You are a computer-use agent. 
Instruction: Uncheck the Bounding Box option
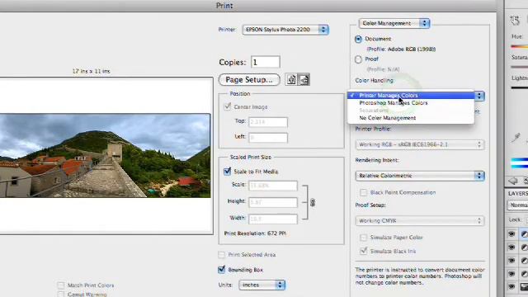click(222, 270)
